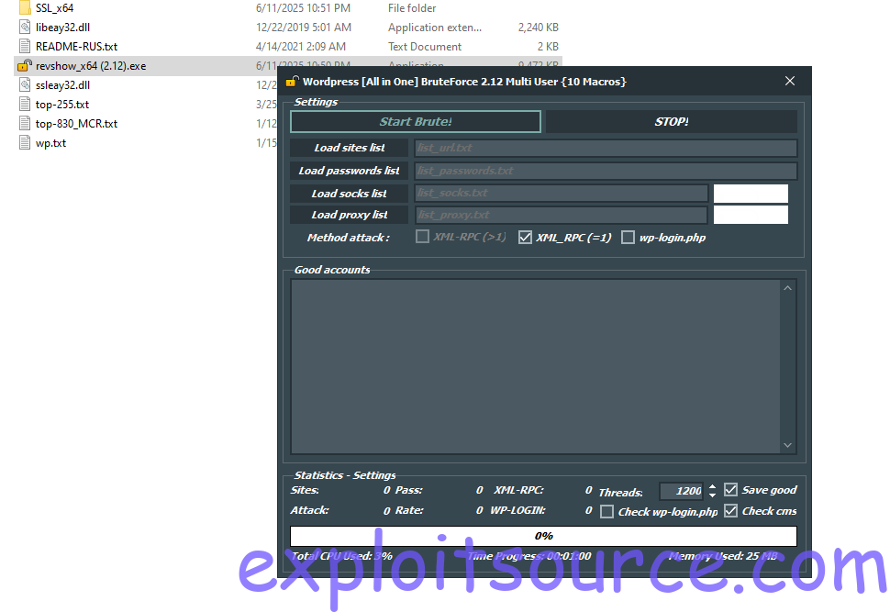Click the list_url.txt path field

tap(606, 148)
